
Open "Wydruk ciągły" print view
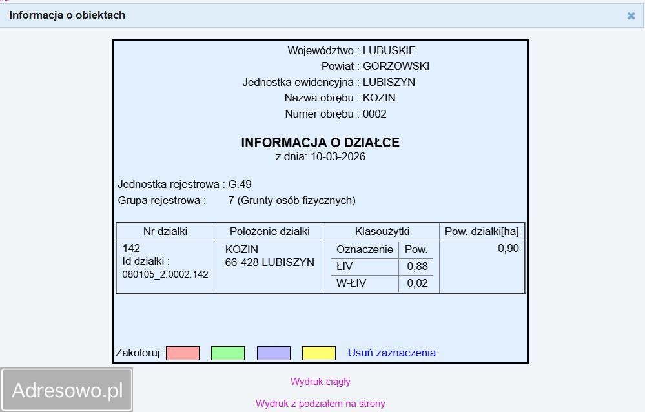click(320, 381)
